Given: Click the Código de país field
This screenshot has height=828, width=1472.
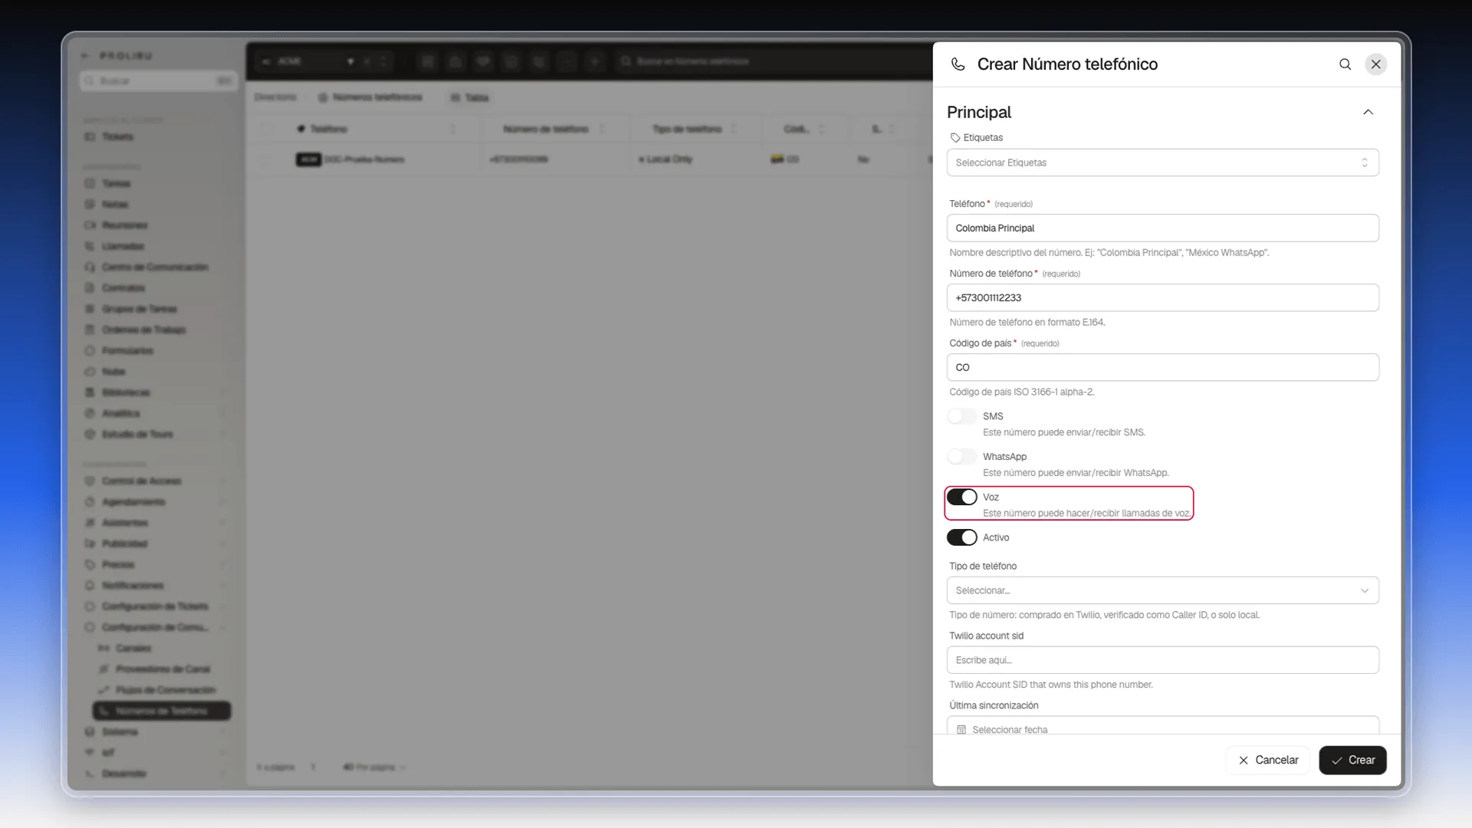Looking at the screenshot, I should (1162, 367).
